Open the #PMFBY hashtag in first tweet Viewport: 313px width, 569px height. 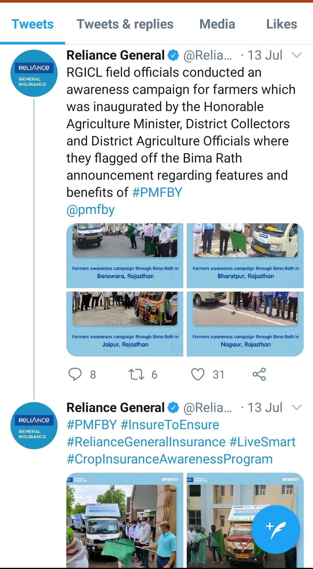click(157, 192)
